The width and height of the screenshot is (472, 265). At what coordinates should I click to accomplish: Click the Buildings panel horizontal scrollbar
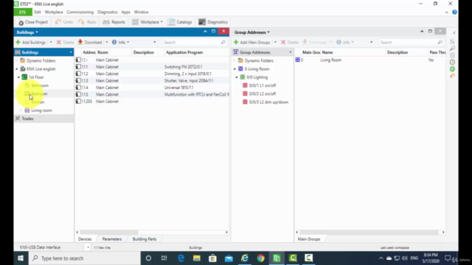click(x=109, y=233)
